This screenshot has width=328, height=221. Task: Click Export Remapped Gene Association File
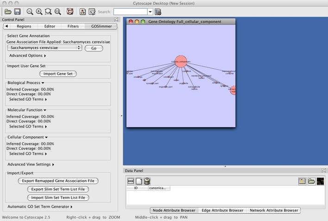58,181
